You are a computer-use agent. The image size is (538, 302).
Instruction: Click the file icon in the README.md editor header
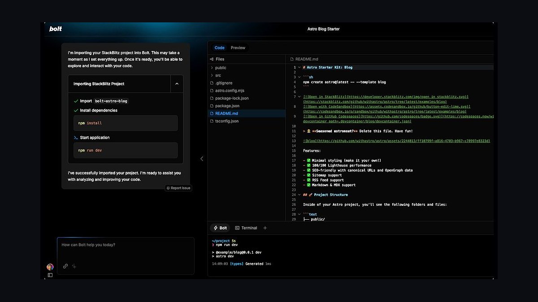click(292, 59)
